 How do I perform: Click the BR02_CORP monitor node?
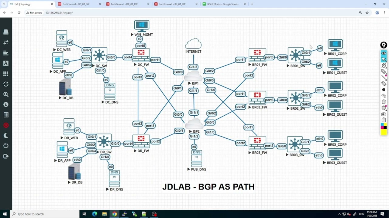335,87
